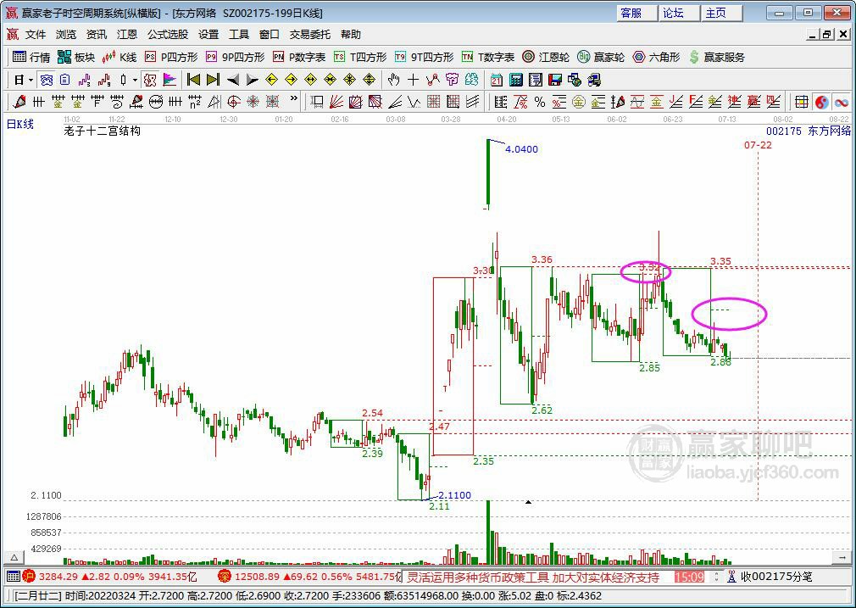Select the red target circle tool
The height and width of the screenshot is (608, 856).
(234, 102)
